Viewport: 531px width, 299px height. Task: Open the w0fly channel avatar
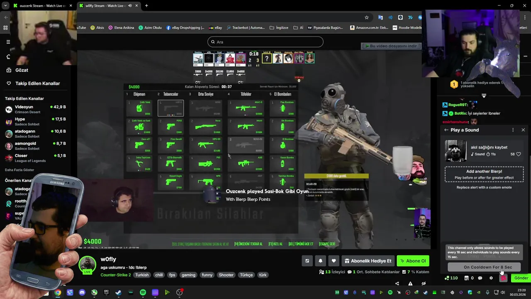pos(88,265)
